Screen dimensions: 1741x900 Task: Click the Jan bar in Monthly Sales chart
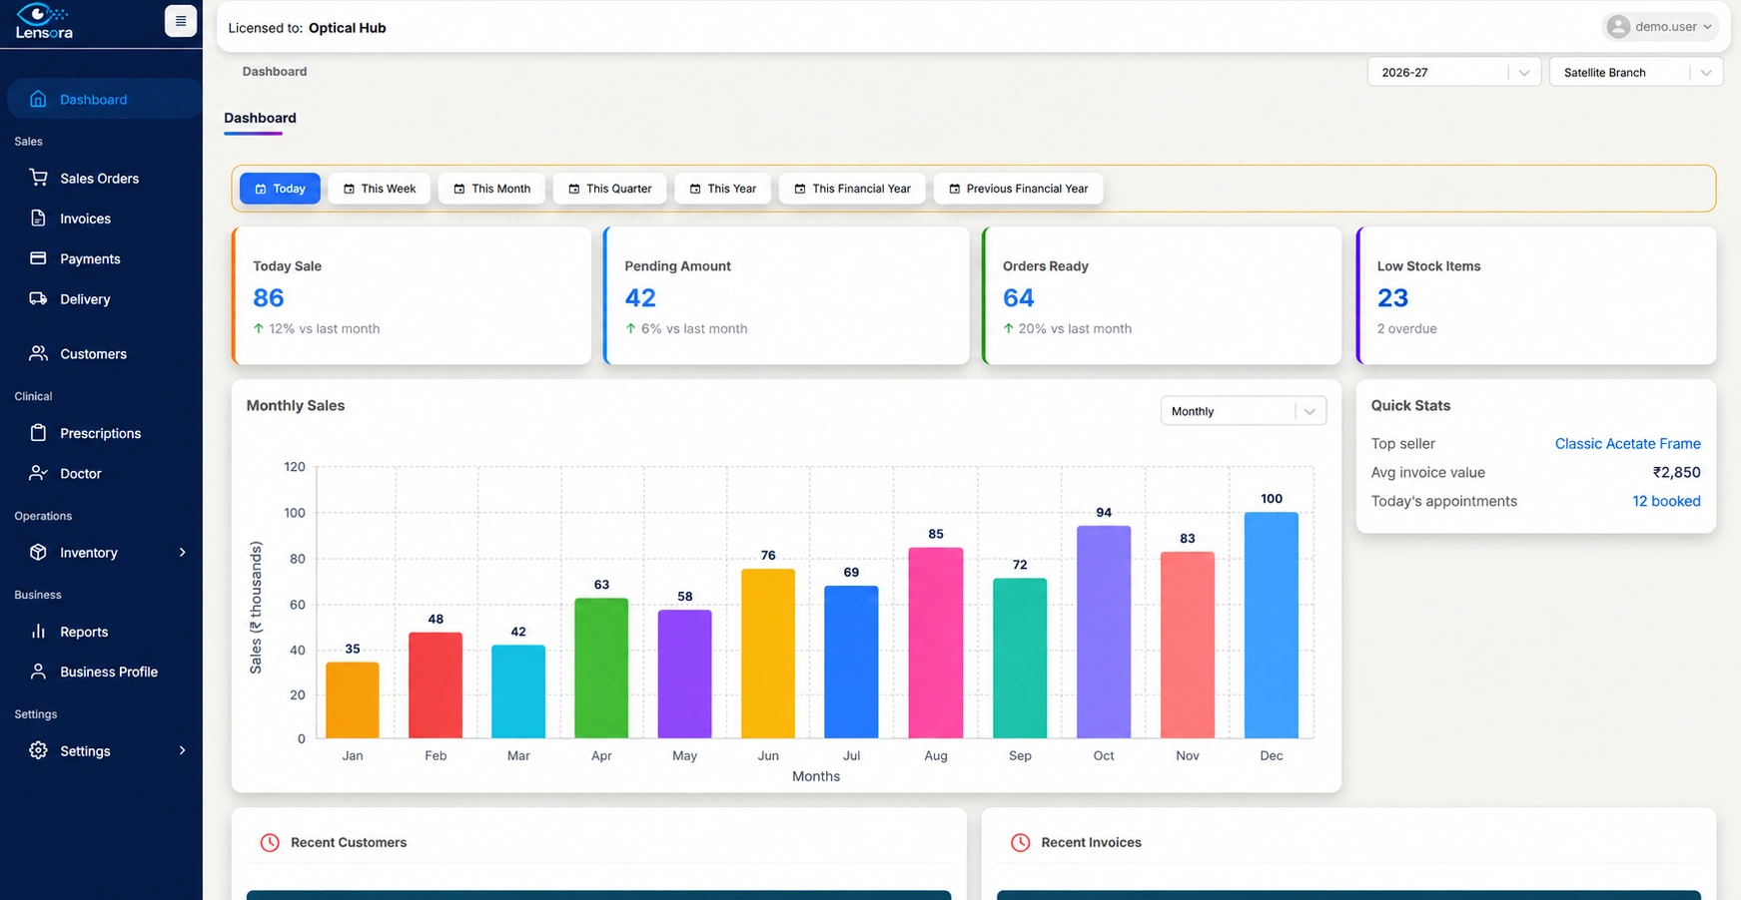353,700
